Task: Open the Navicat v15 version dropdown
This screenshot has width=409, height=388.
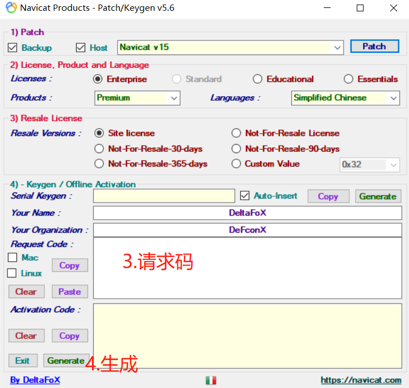Action: click(230, 48)
